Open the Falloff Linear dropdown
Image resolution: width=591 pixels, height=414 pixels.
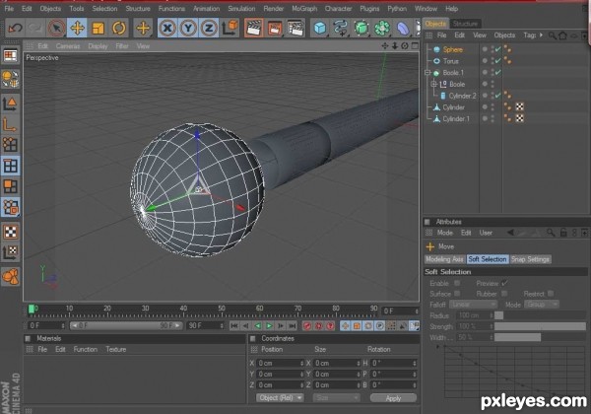coord(473,305)
